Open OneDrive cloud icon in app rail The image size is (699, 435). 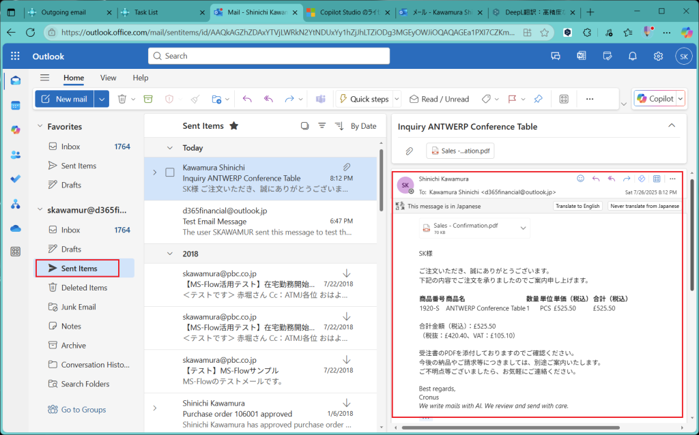16,228
